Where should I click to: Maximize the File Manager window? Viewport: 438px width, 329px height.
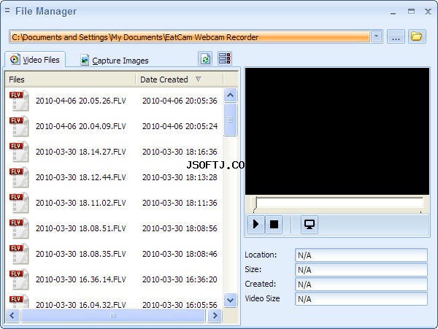click(x=411, y=11)
